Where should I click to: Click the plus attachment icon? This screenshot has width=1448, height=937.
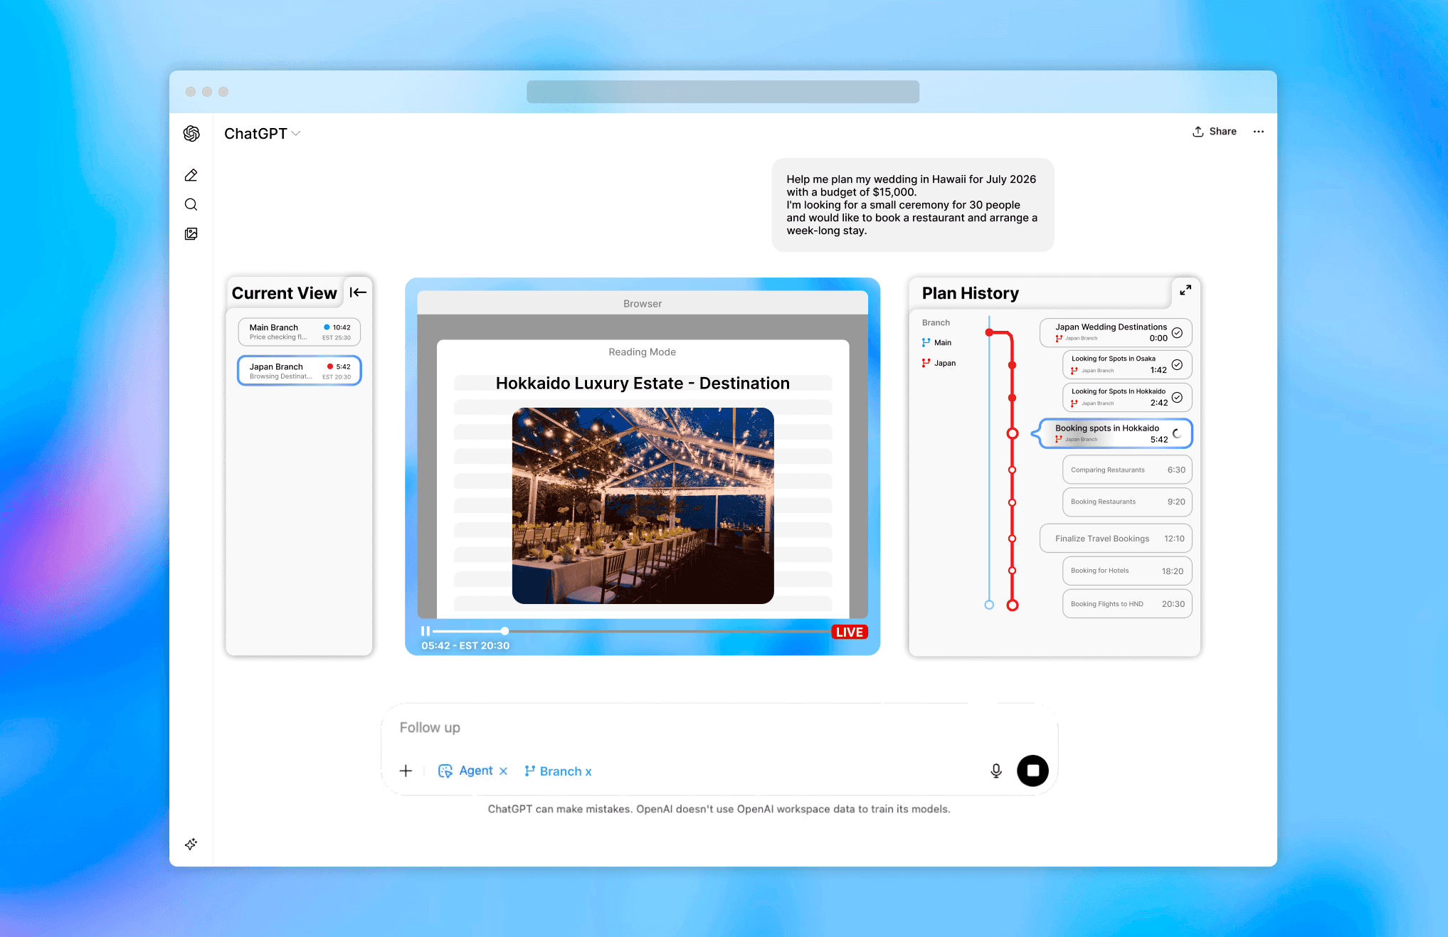pos(406,771)
